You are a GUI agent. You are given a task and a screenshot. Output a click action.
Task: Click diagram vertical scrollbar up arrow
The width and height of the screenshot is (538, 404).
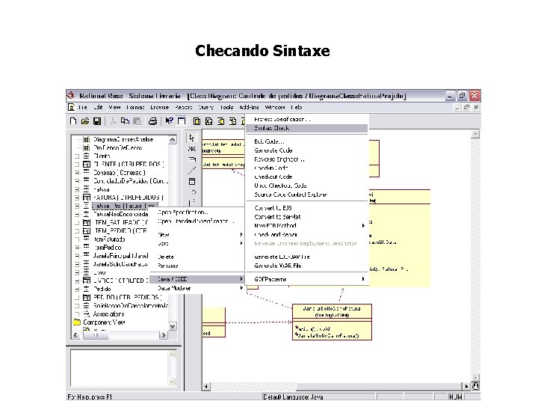pos(475,134)
